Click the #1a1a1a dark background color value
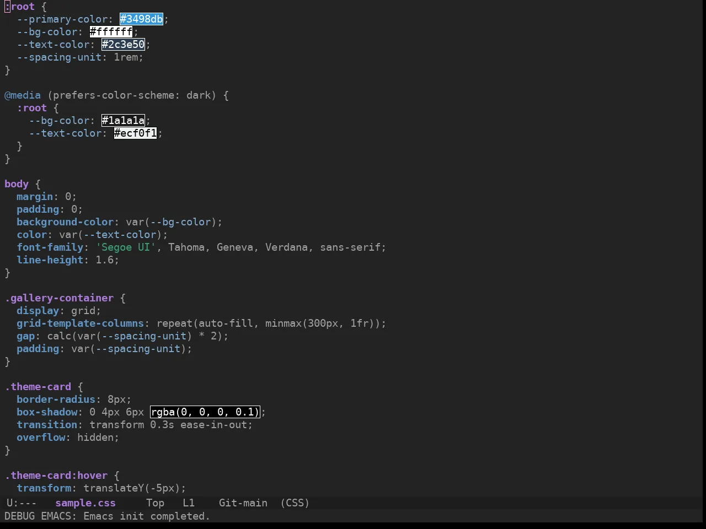The image size is (706, 529). coord(123,121)
